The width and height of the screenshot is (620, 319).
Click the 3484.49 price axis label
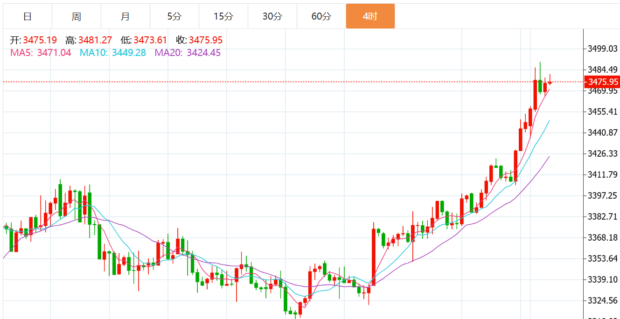click(x=603, y=69)
